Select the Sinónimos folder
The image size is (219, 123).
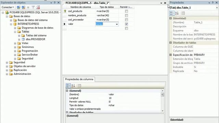tap(28, 47)
